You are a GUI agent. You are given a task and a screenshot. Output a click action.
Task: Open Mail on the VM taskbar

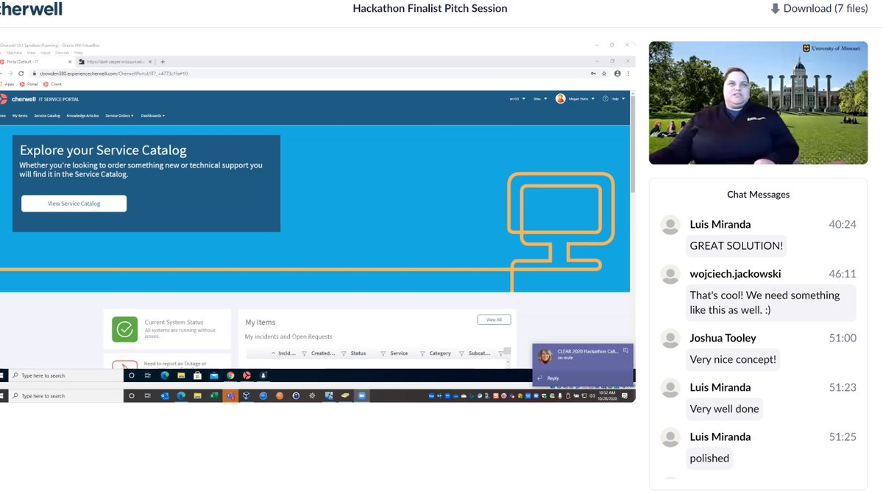point(214,375)
